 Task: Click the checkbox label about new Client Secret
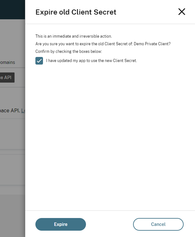(x=91, y=61)
